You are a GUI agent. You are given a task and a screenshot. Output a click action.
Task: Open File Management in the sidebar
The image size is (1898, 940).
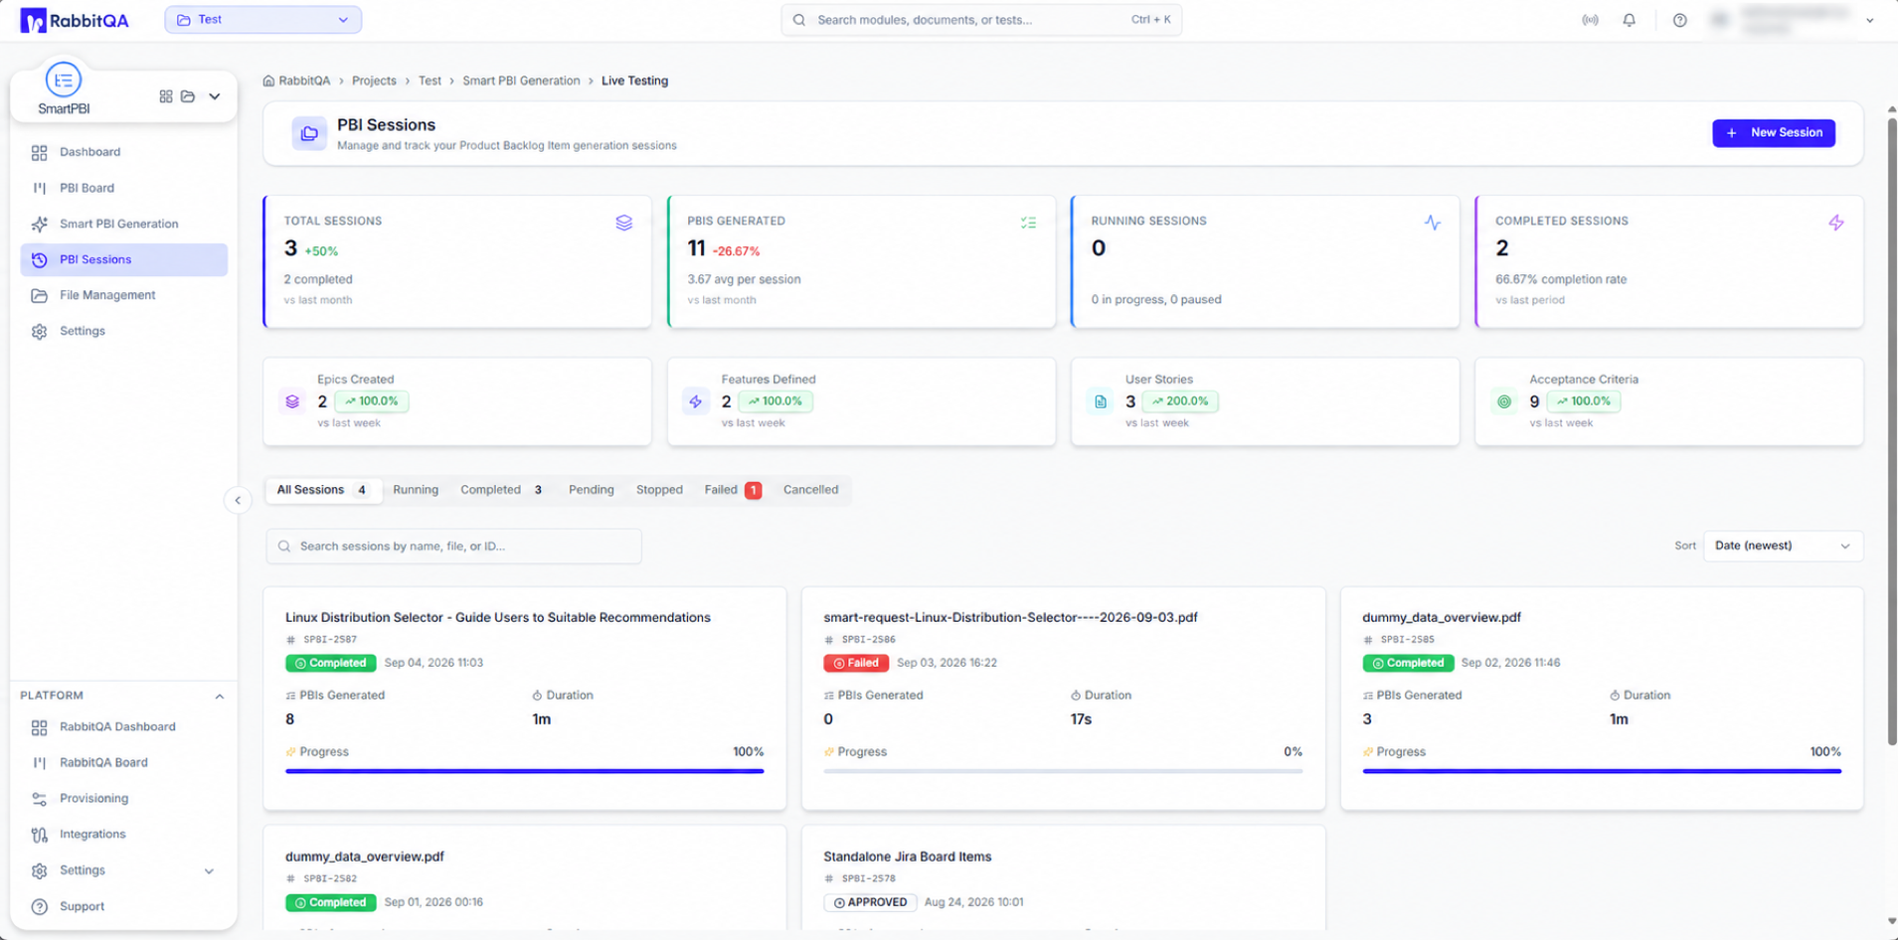124,295
